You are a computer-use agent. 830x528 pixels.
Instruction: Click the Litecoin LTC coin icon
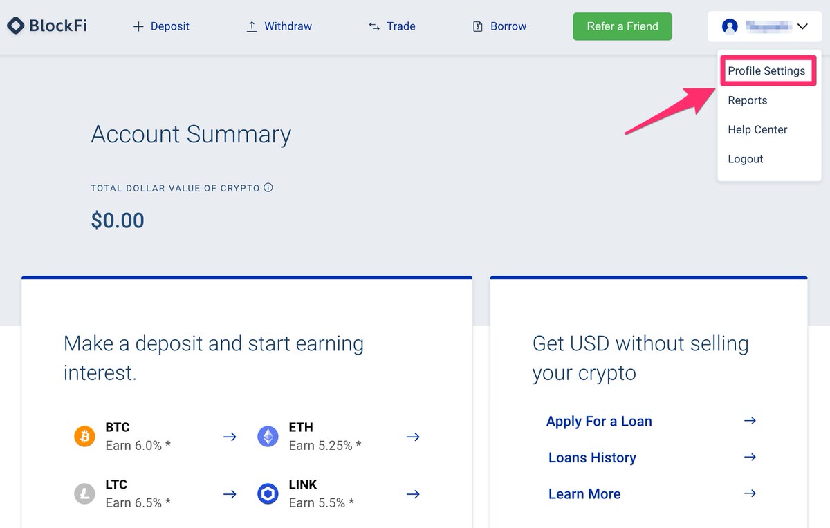(x=84, y=493)
